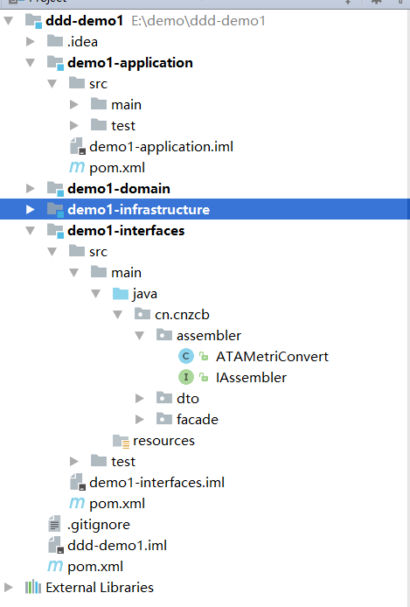Open the demo1-interfaces.iml file
Image resolution: width=410 pixels, height=607 pixels.
coord(156,482)
